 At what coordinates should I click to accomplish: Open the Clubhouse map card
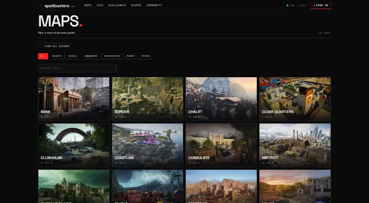coord(74,145)
